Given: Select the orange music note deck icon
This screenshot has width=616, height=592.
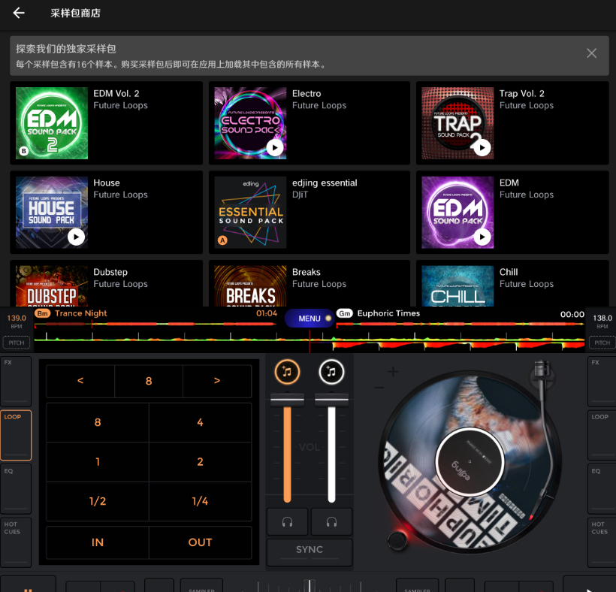Looking at the screenshot, I should click(287, 371).
